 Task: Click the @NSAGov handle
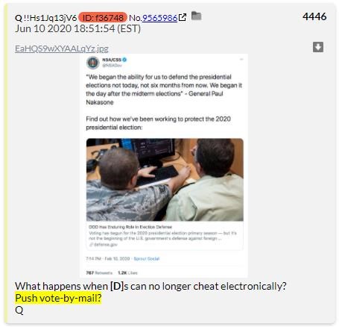pos(112,65)
